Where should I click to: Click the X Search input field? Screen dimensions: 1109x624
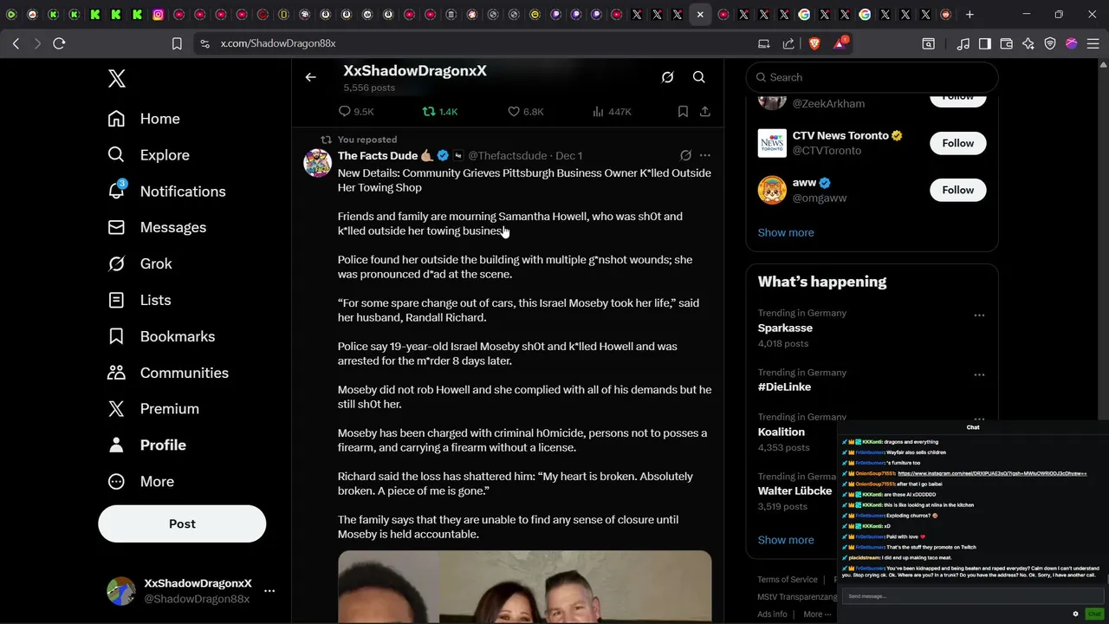(872, 77)
